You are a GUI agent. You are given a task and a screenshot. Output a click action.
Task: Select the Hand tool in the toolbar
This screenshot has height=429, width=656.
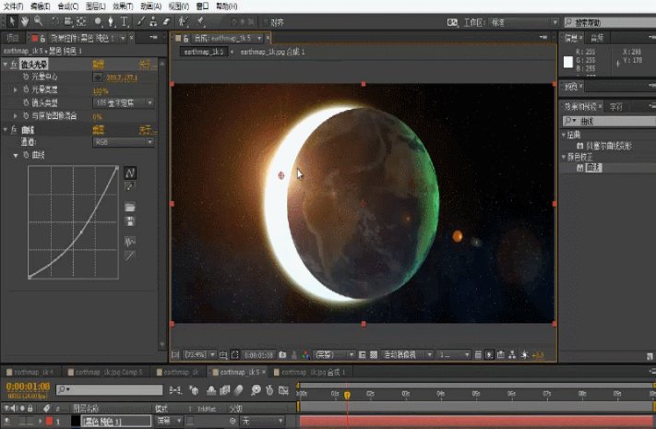24,19
